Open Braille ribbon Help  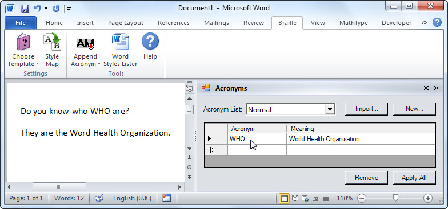click(150, 46)
